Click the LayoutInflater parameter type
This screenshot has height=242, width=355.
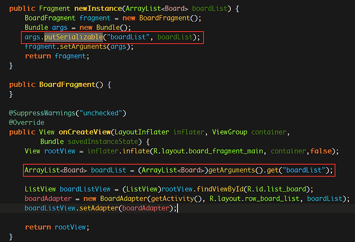pos(142,132)
